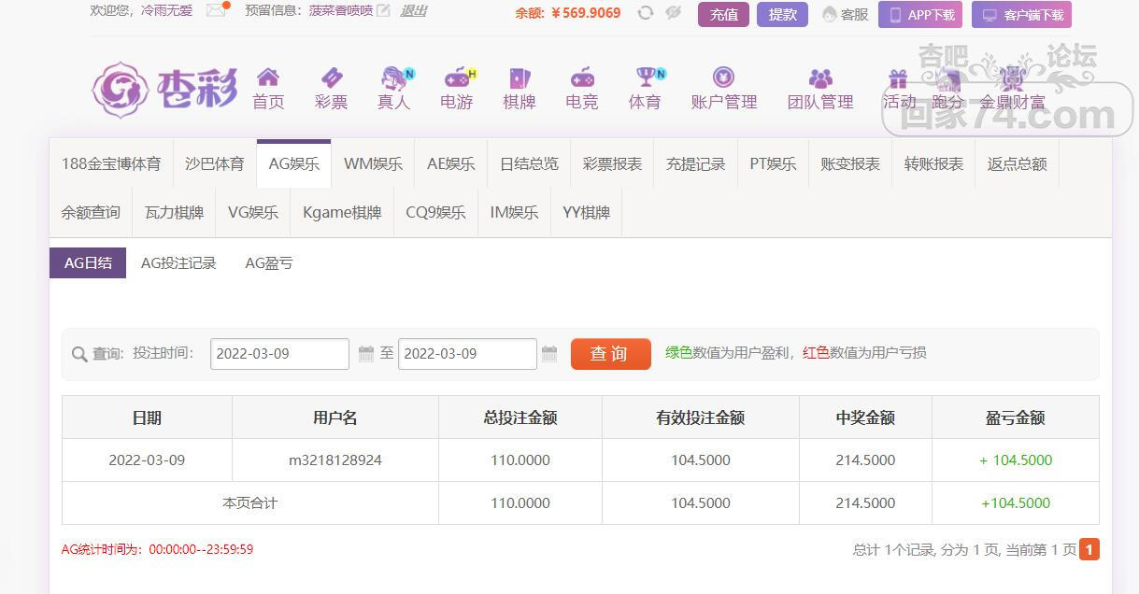
Task: Open the mail envelope notification icon
Action: (216, 11)
